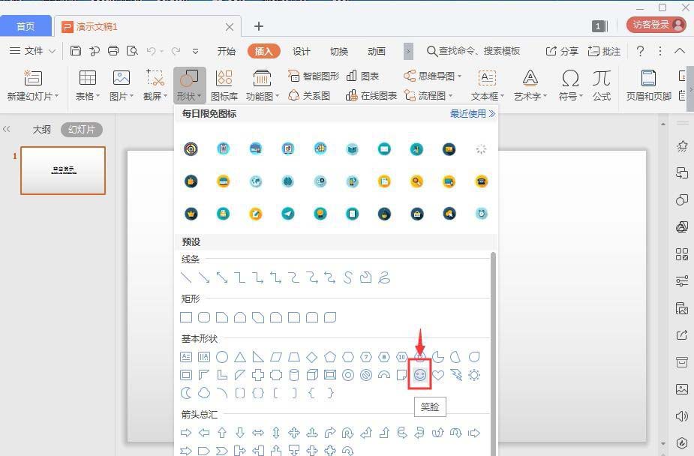Switch to the Animation (动画) tab
The image size is (694, 456).
[x=377, y=51]
